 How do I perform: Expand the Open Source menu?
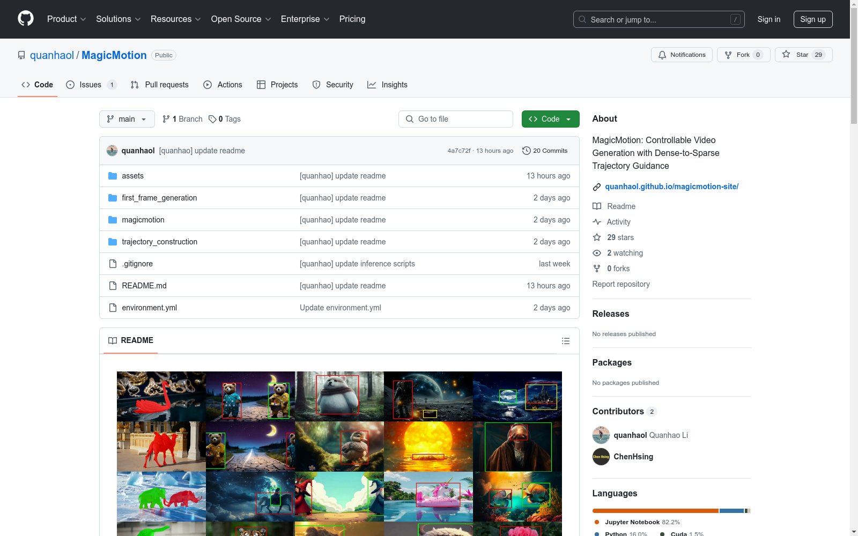241,19
